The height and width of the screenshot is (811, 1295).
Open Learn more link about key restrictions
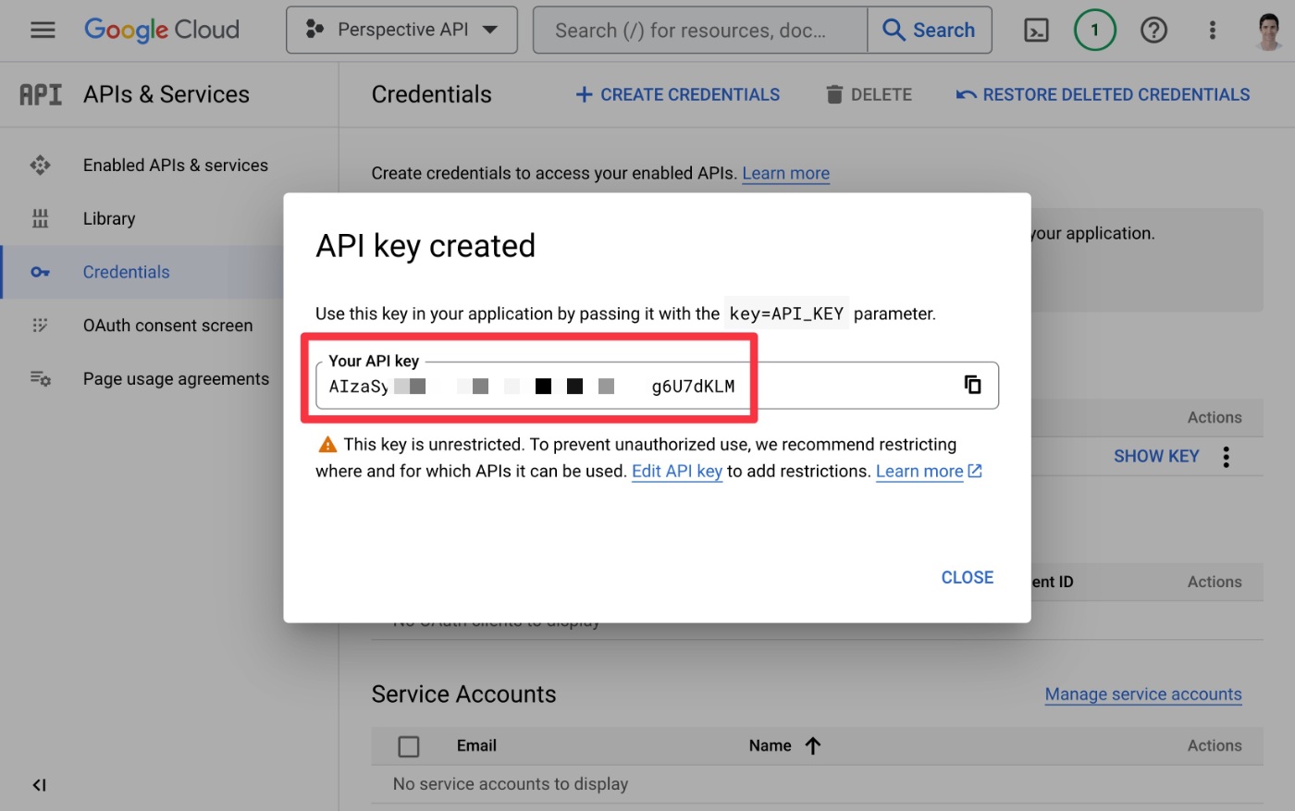[x=929, y=472]
